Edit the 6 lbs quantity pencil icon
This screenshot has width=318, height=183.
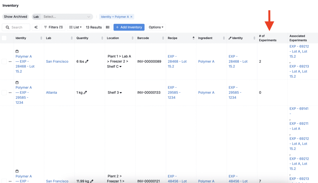[x=87, y=62]
